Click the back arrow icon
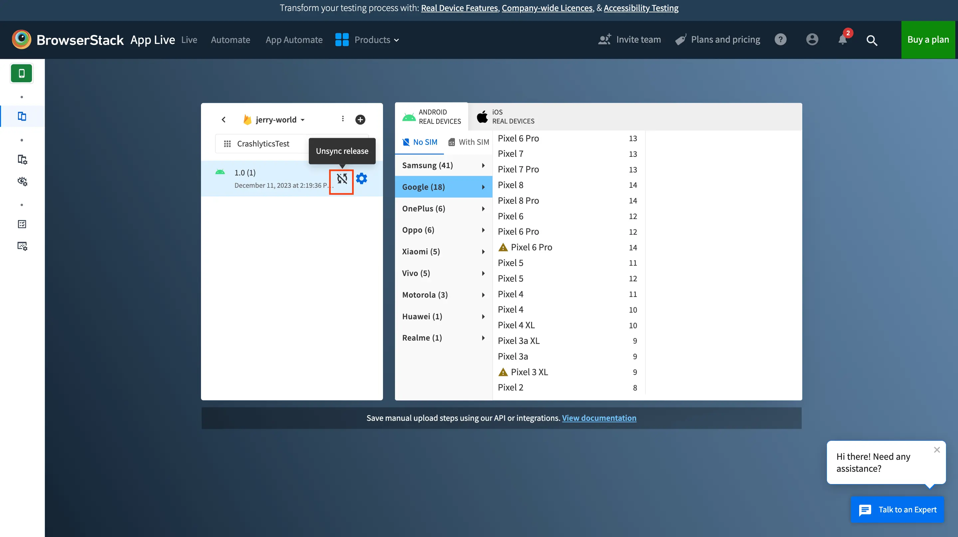This screenshot has height=537, width=958. (224, 120)
